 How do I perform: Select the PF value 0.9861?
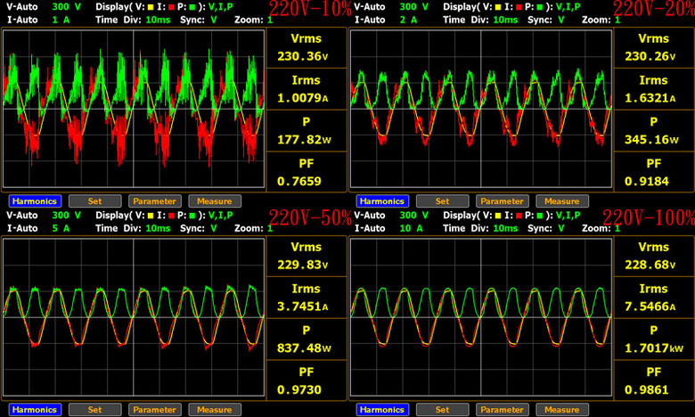[x=647, y=389]
